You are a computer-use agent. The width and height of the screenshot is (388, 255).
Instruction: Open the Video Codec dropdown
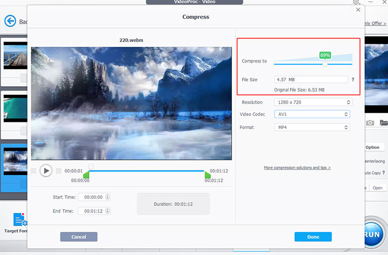pos(312,114)
